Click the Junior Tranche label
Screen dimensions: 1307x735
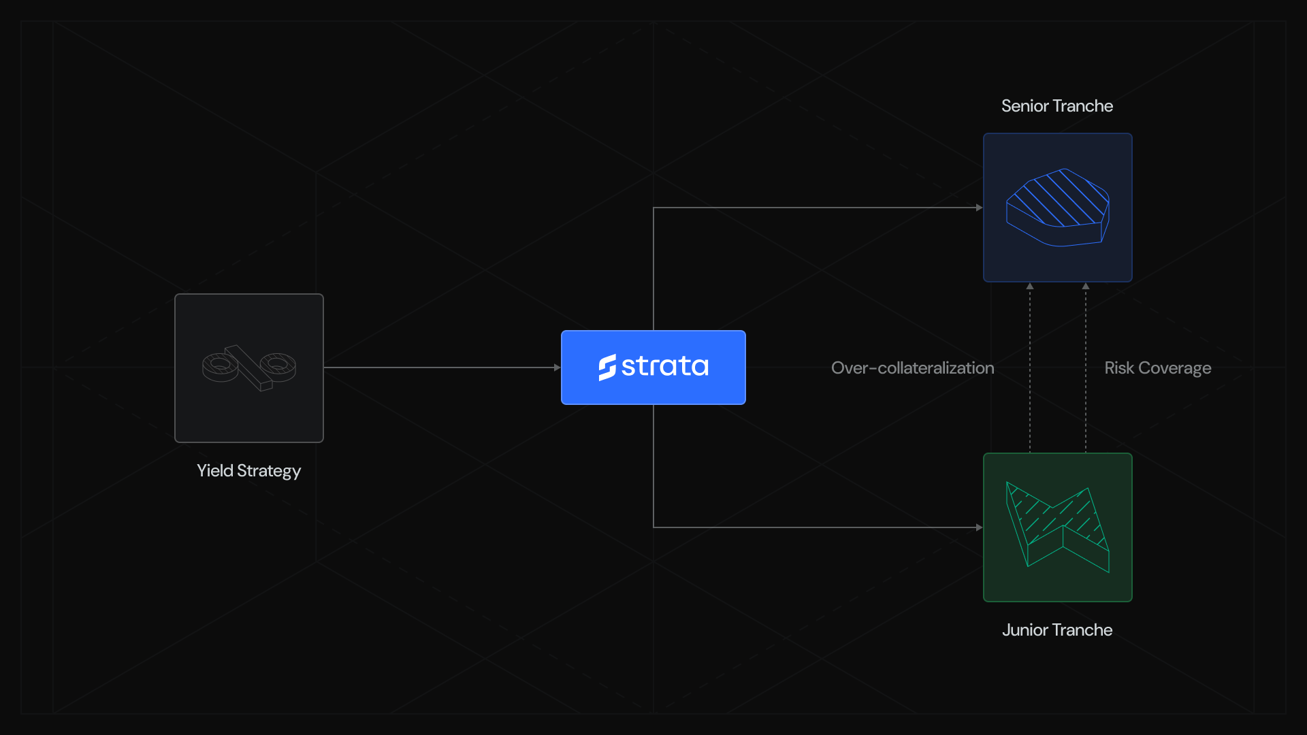coord(1056,630)
